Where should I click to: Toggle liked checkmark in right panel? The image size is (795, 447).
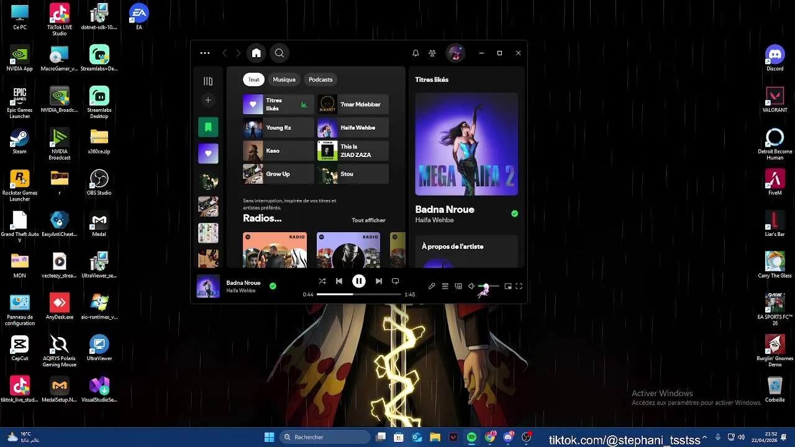click(514, 214)
